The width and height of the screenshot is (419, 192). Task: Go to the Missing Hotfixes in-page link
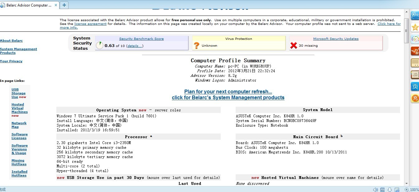(19, 162)
